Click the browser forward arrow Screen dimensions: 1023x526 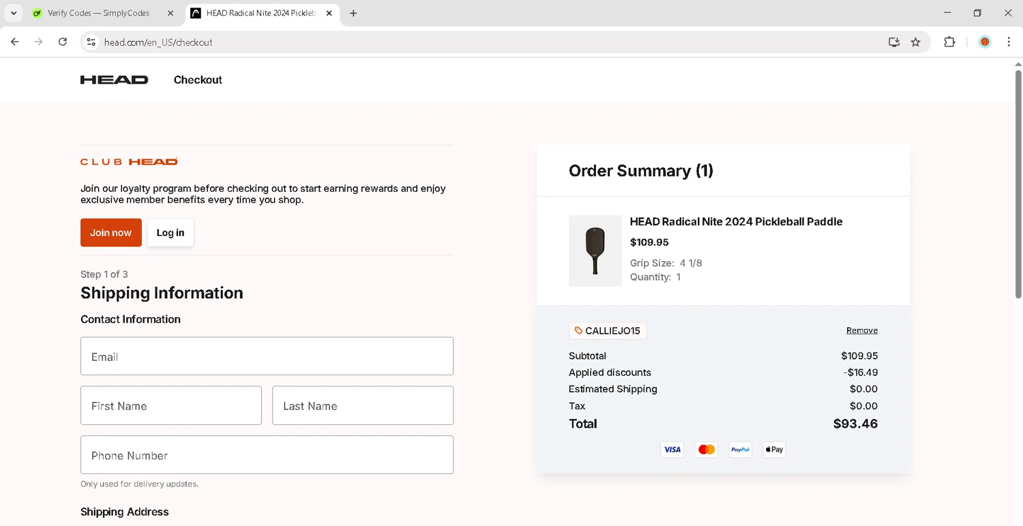[39, 42]
